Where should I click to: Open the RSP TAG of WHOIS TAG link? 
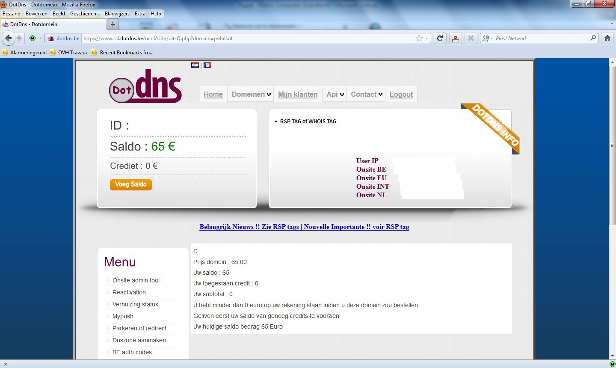(308, 122)
